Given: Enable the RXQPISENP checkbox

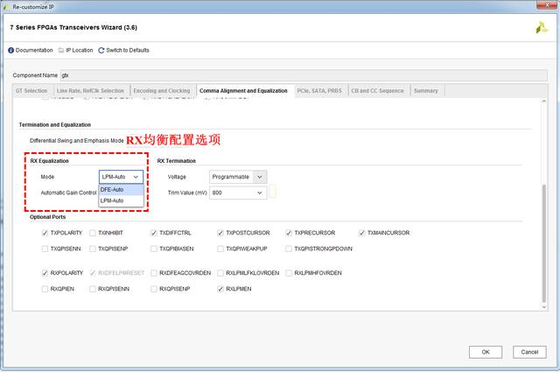Looking at the screenshot, I should tap(154, 289).
